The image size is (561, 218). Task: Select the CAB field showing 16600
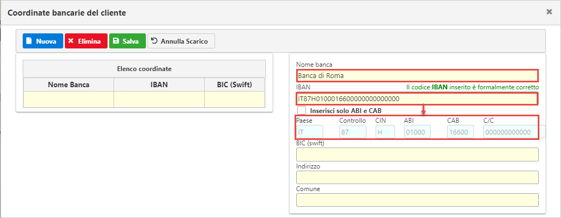click(x=460, y=132)
